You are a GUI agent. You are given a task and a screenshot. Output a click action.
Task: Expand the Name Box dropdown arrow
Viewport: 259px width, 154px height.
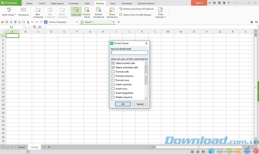(x=24, y=27)
